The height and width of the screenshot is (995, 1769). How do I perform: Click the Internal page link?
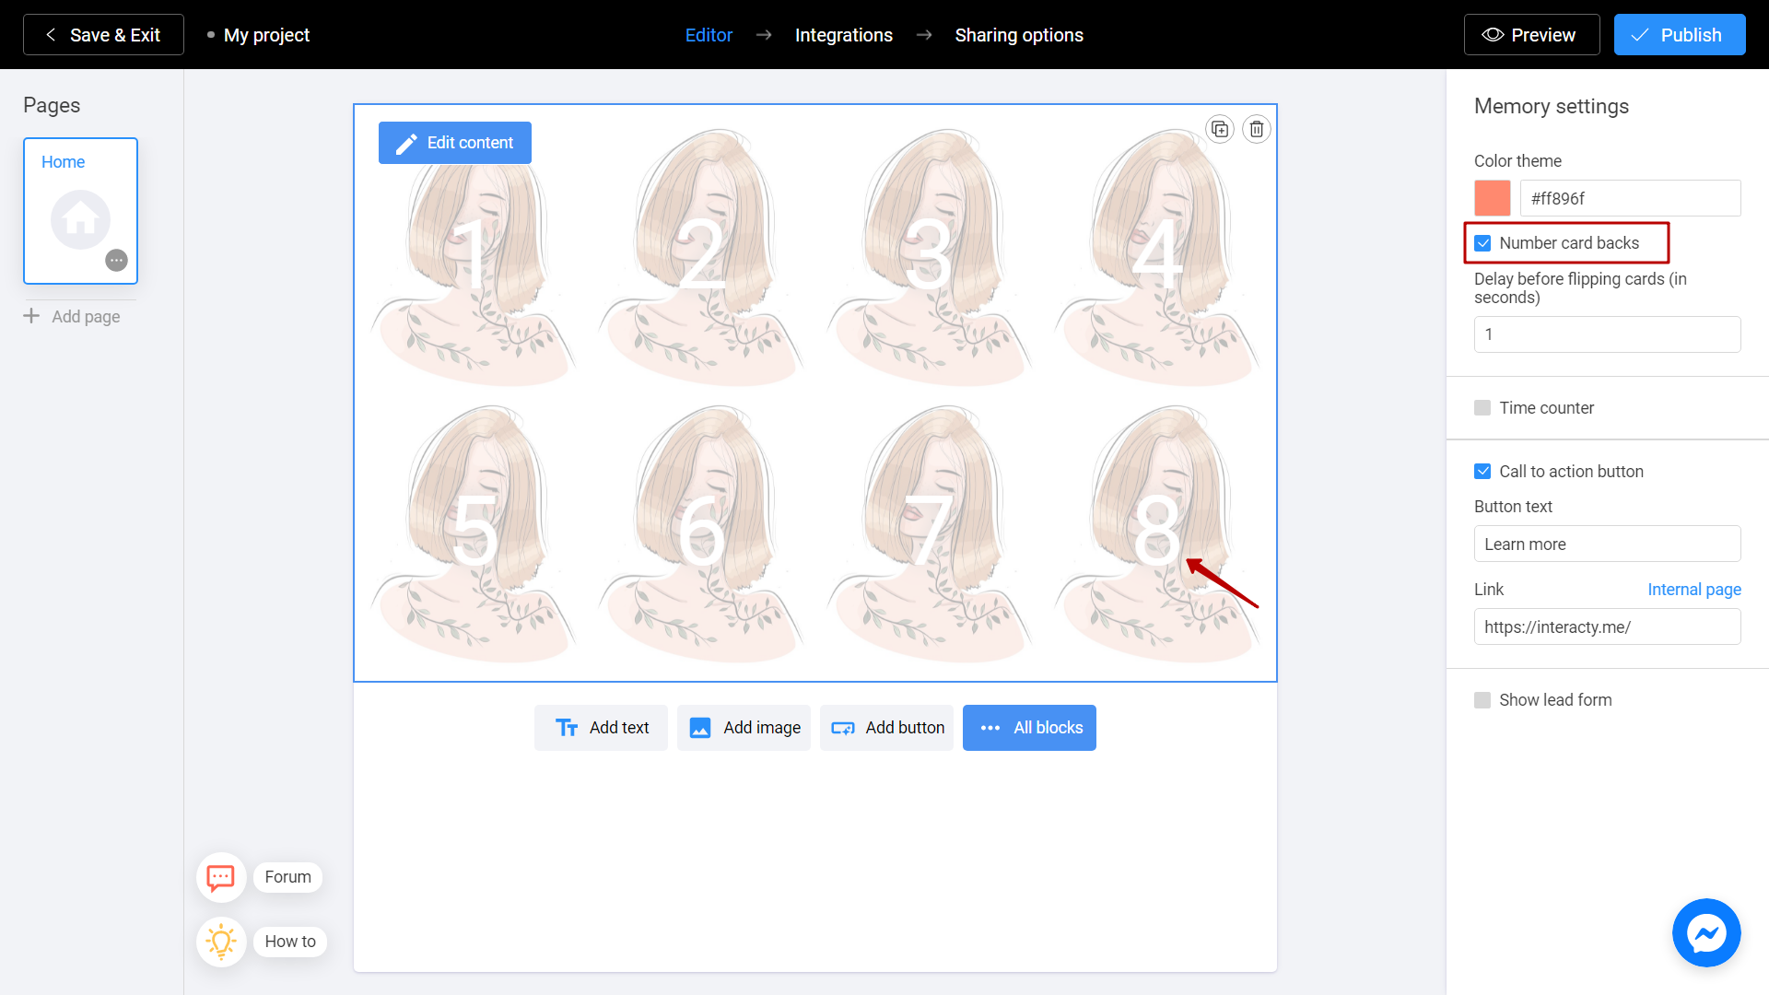click(1693, 590)
